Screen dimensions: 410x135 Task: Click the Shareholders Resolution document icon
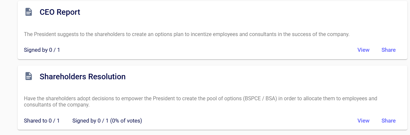click(29, 76)
